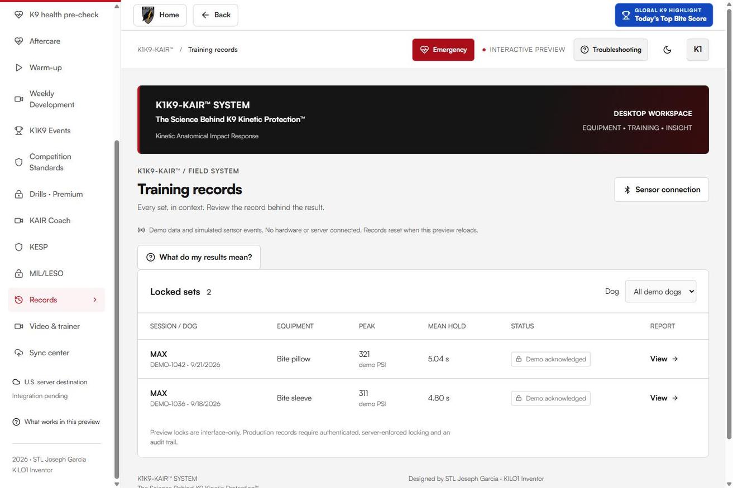Click the MIL/LESO lock icon
The width and height of the screenshot is (733, 488).
click(x=18, y=273)
